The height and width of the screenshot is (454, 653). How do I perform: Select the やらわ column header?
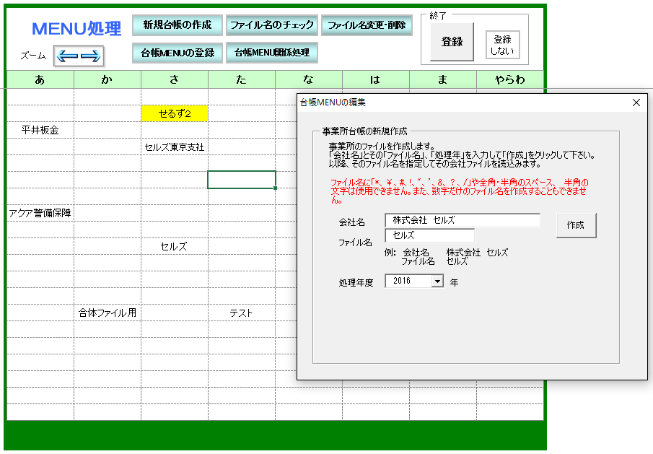point(509,79)
